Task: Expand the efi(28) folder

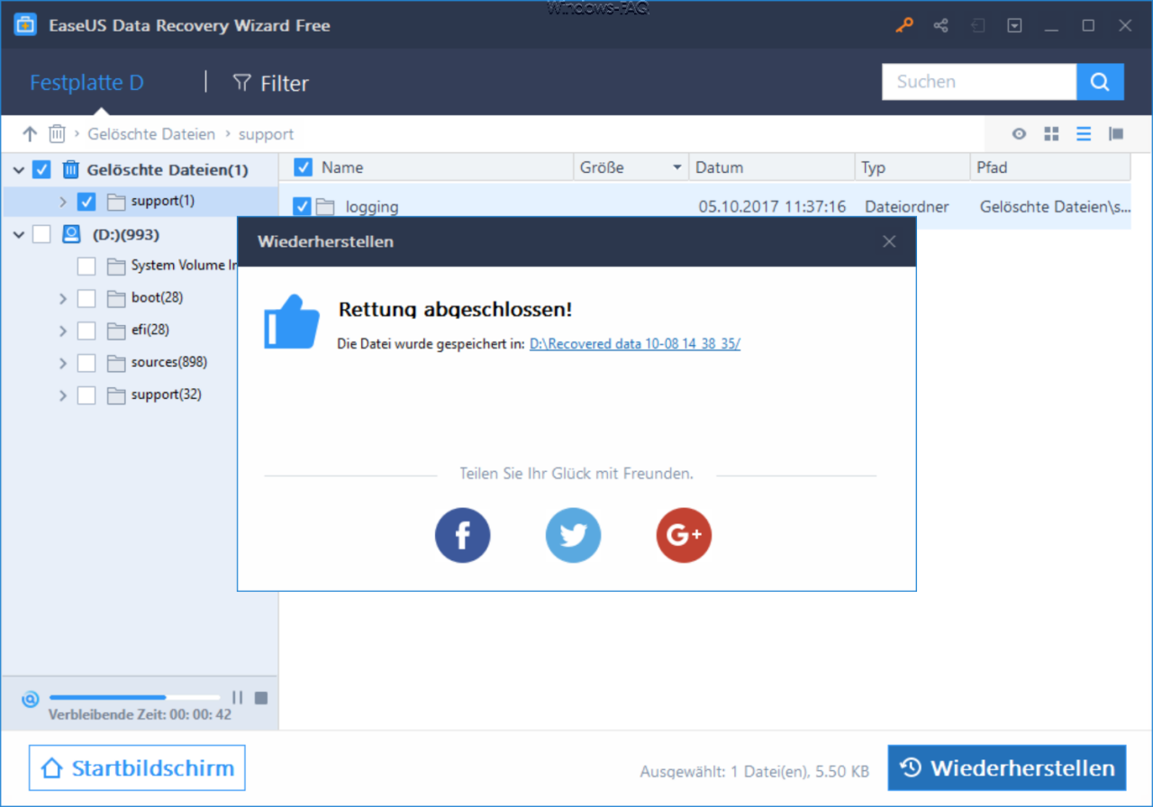Action: coord(63,331)
